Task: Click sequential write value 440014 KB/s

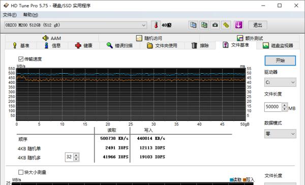Action: coord(151,138)
